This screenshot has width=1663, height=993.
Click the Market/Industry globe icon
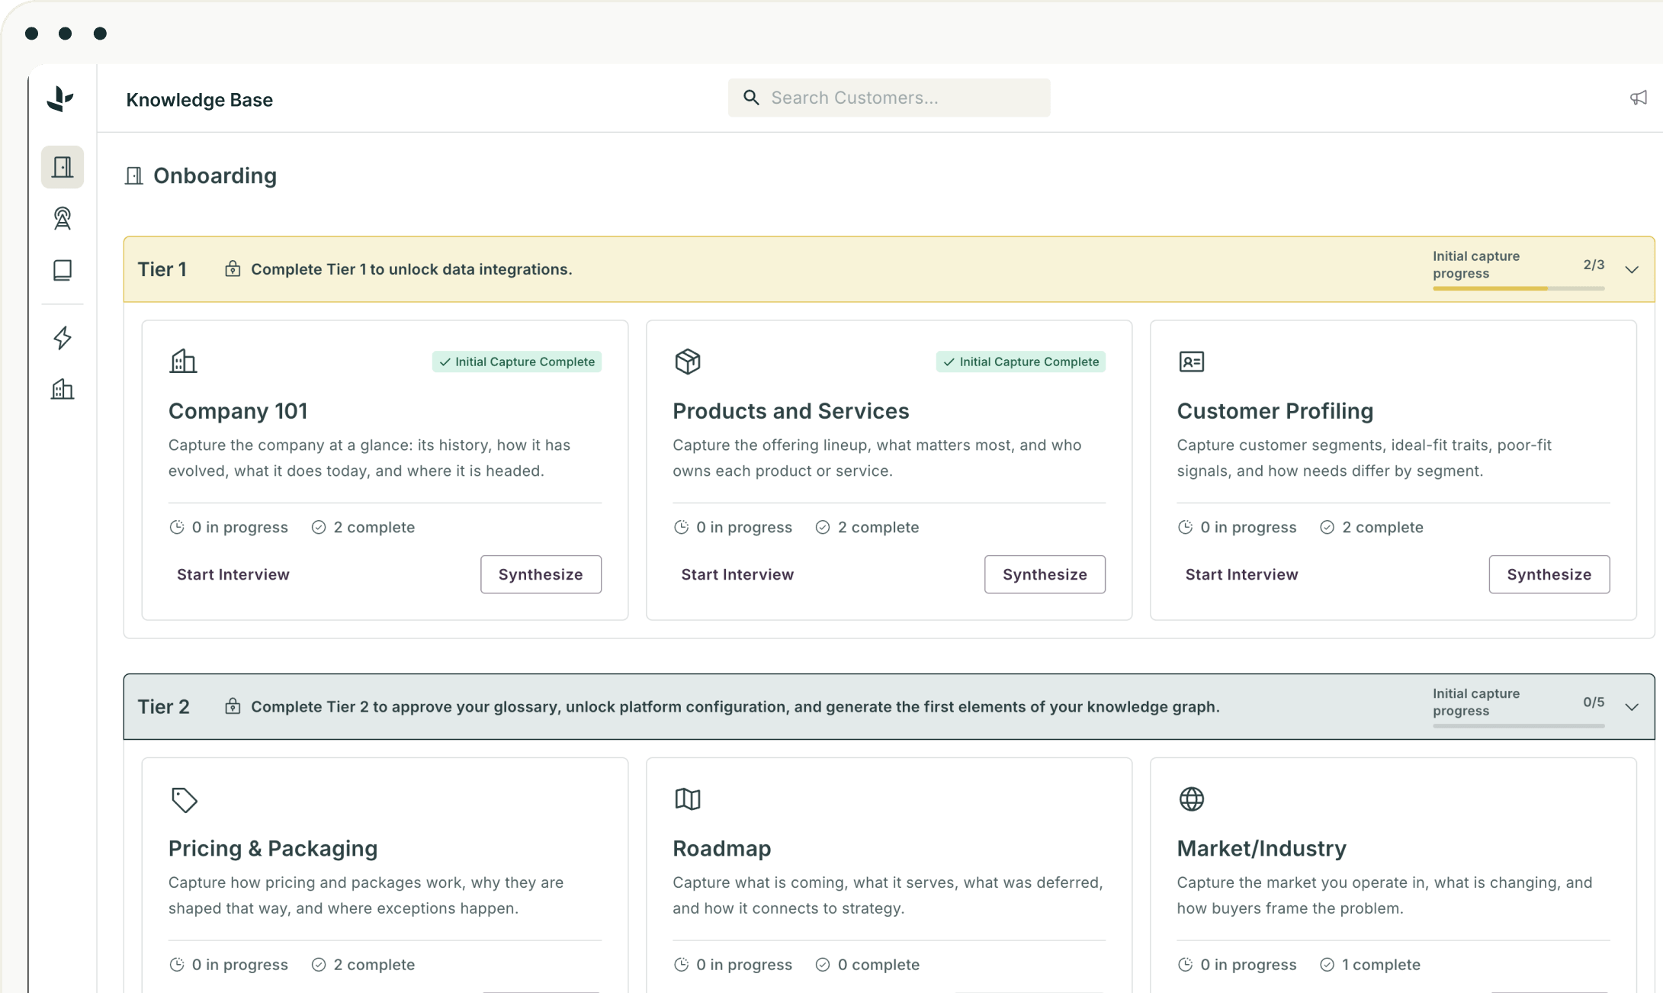pyautogui.click(x=1192, y=799)
